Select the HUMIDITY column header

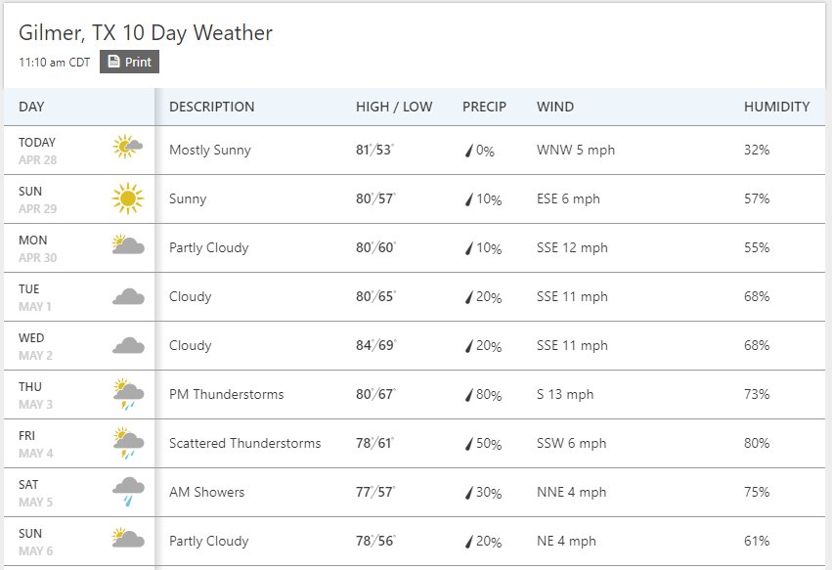[x=776, y=107]
